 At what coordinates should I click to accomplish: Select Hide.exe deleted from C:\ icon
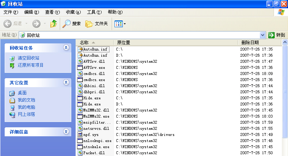(80, 98)
